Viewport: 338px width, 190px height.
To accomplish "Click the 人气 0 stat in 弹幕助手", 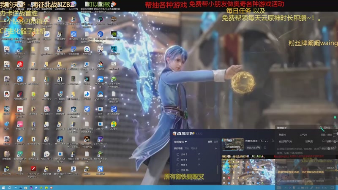I will tap(303, 135).
